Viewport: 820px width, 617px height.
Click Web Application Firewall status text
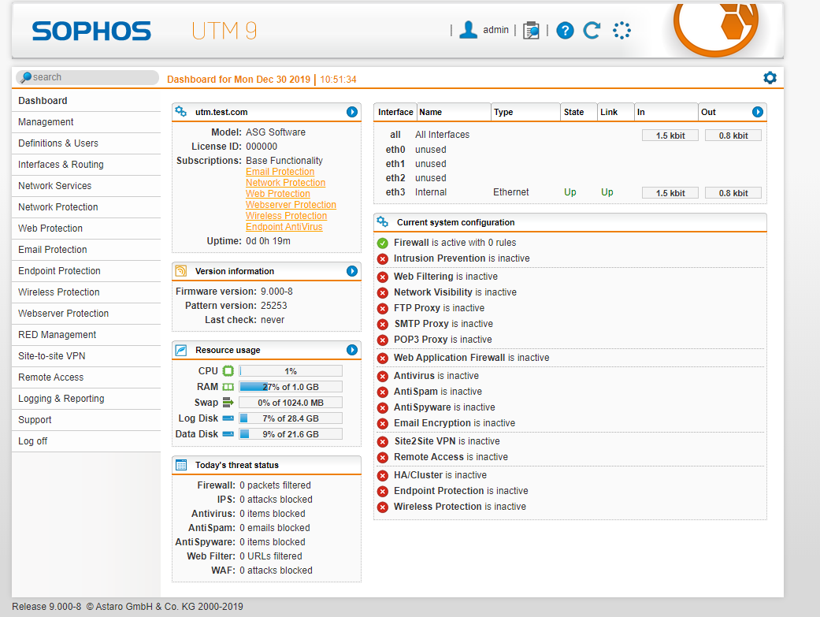(x=472, y=358)
